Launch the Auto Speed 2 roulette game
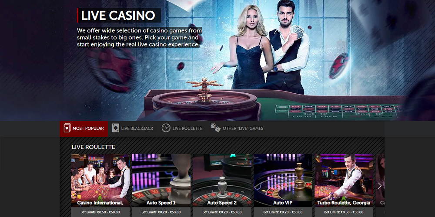The width and height of the screenshot is (435, 217). (x=222, y=181)
